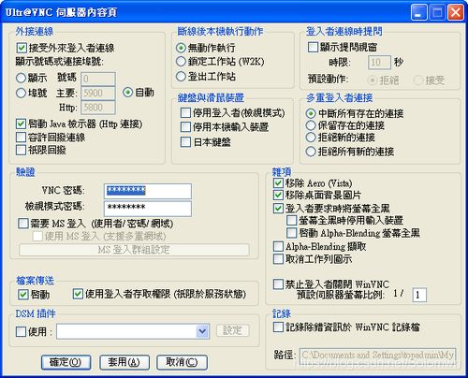Select the 自動 radio button

[x=127, y=93]
